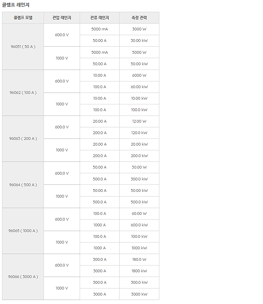Image resolution: width=263 pixels, height=304 pixels.
Task: Click the 클램프 레인지 title text
Action: [16, 5]
